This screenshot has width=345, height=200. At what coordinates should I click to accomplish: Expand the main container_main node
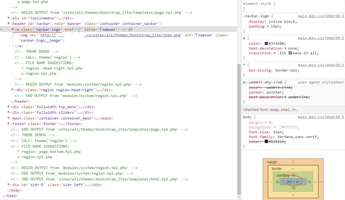pos(9,118)
